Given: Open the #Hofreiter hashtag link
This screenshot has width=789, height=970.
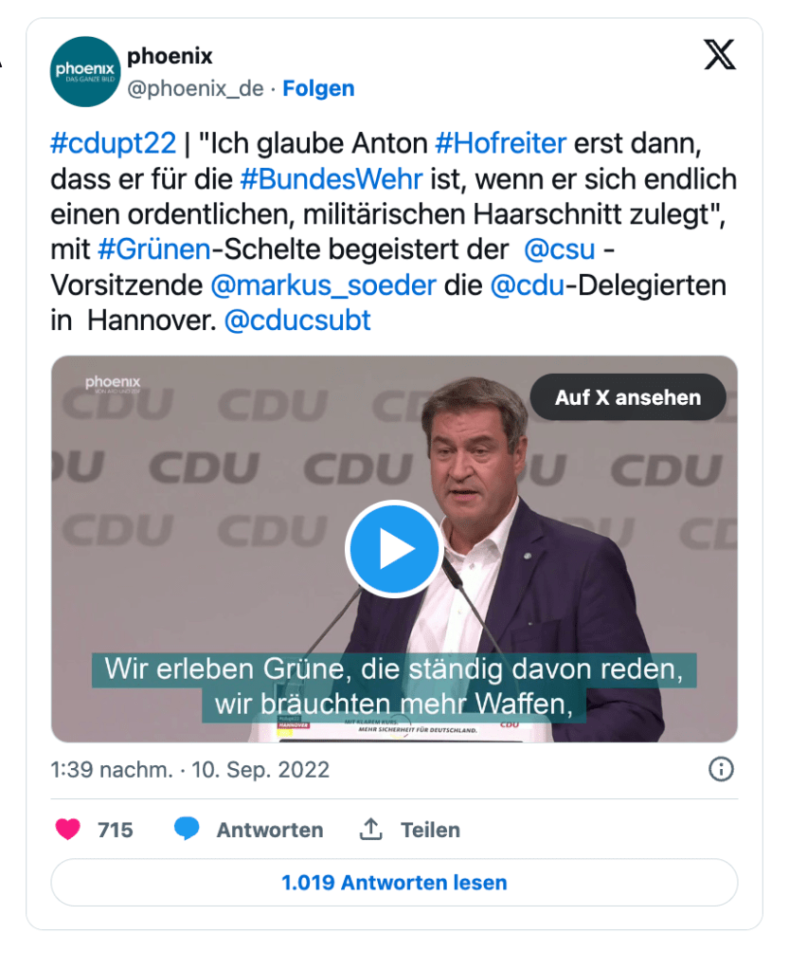Looking at the screenshot, I should [501, 143].
